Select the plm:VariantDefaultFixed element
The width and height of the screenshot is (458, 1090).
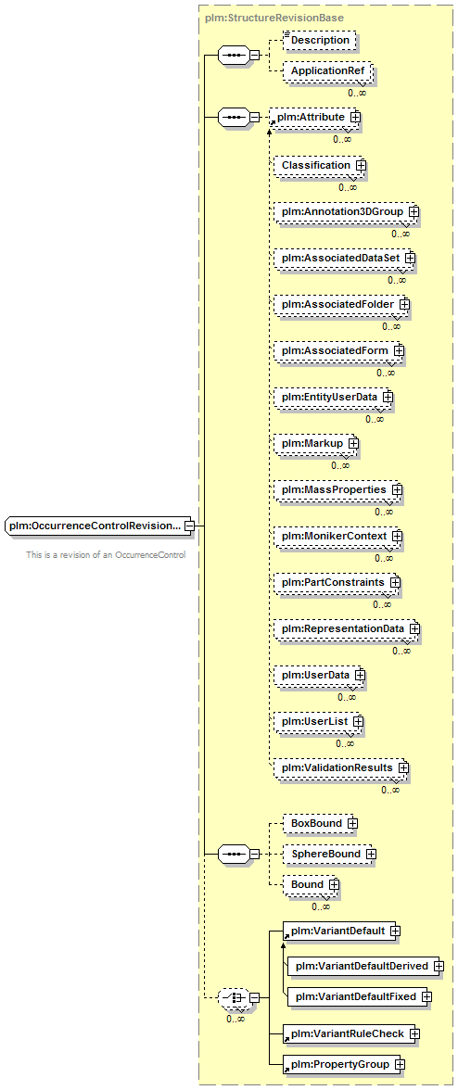point(360,996)
